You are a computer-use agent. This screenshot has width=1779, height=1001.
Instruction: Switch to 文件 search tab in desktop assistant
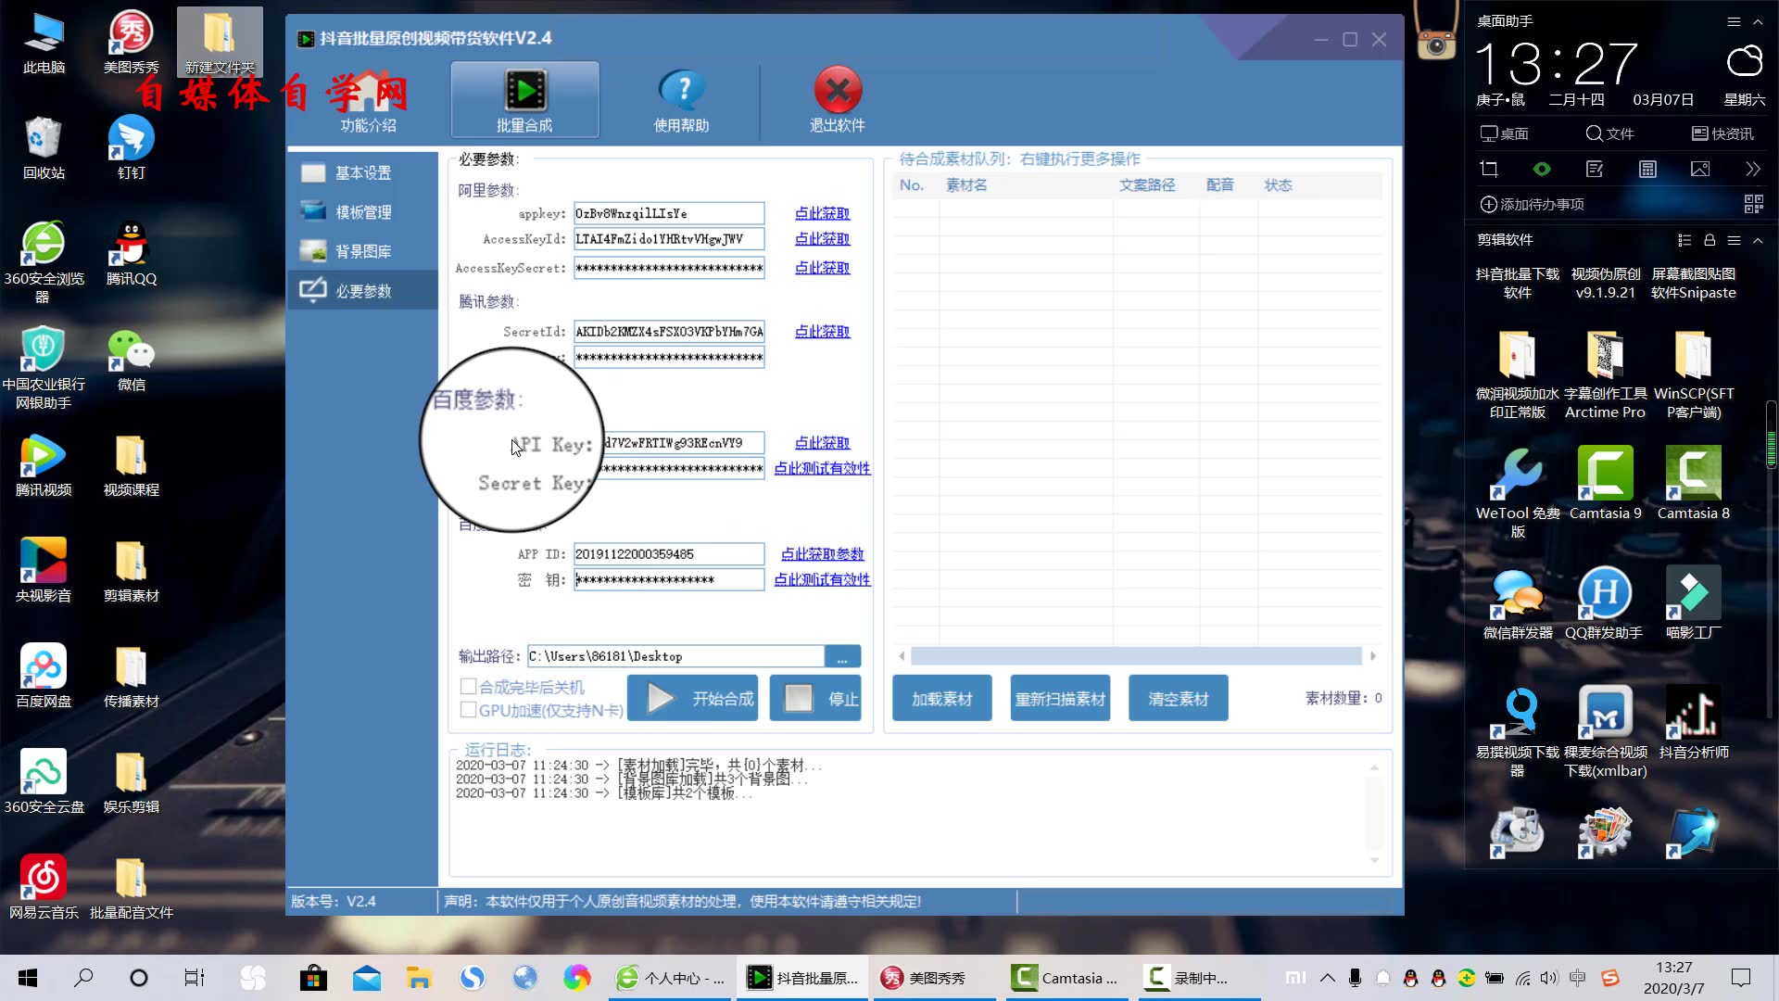point(1609,133)
